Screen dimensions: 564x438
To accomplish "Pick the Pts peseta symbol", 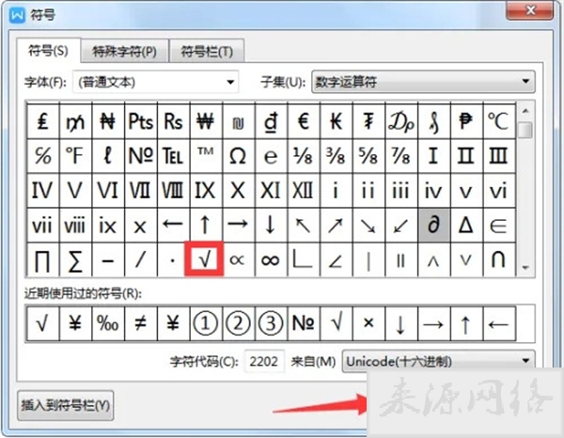I will point(140,121).
